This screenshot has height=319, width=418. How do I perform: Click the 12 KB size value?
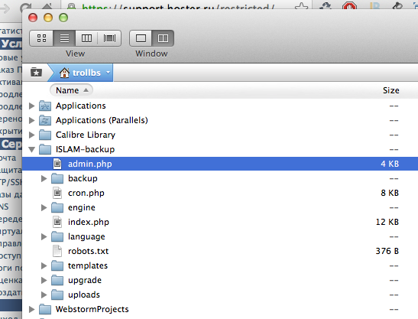(x=387, y=222)
